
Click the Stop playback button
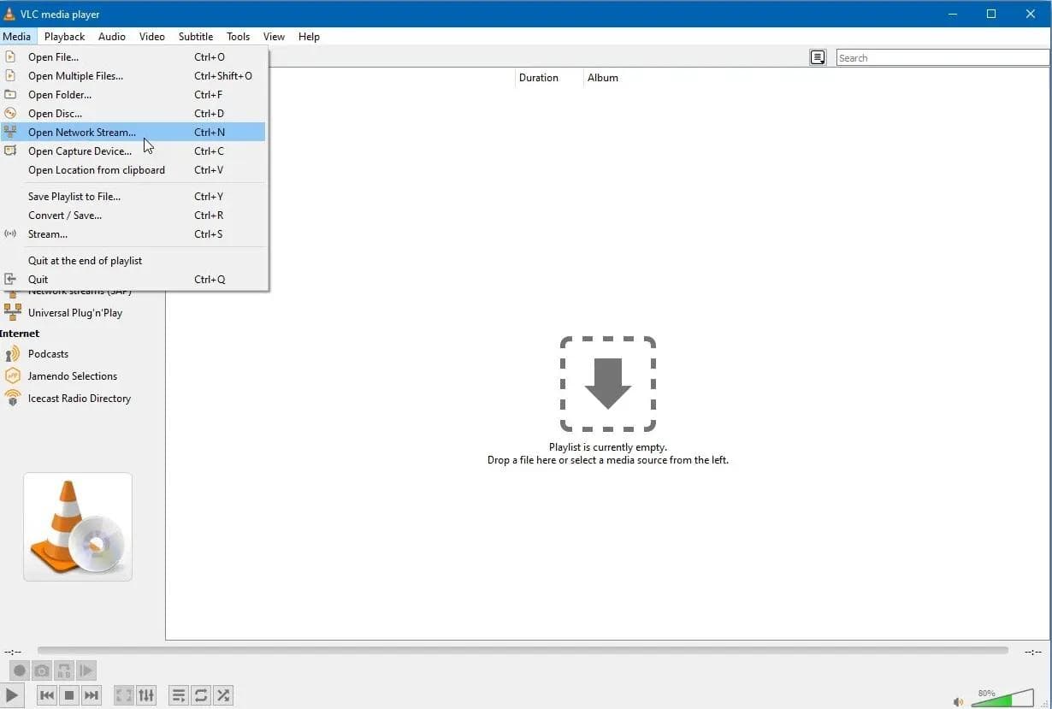(69, 695)
